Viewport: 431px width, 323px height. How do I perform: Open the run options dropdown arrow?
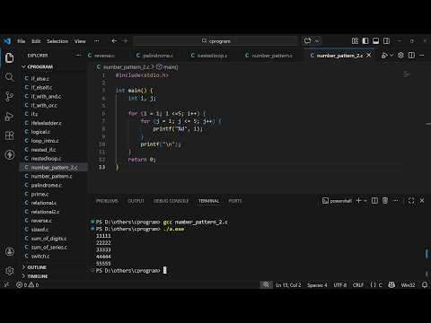click(x=391, y=56)
